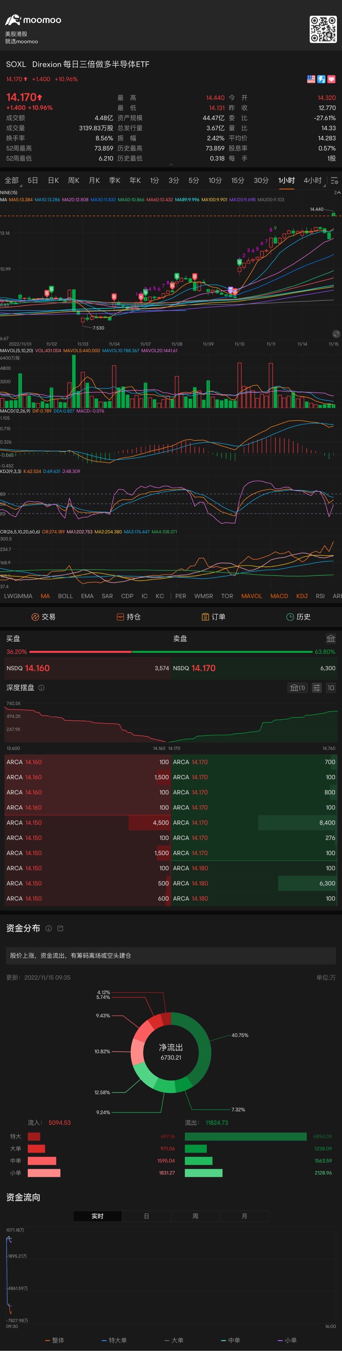Viewport: 342px width, 1351px height.
Task: Tap the green S marker near 11/10
Action: [x=239, y=262]
